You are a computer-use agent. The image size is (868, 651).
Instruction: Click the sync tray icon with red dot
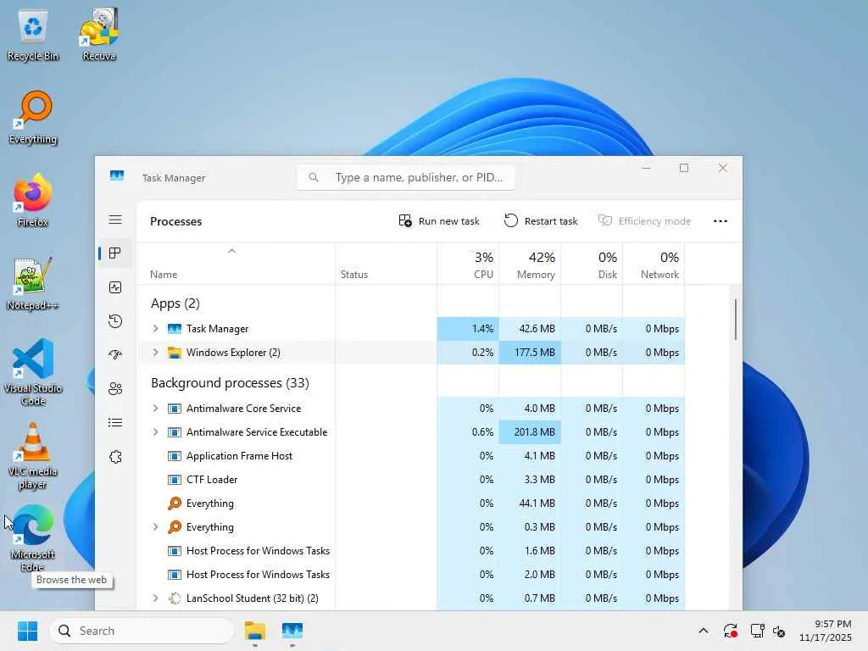click(730, 631)
